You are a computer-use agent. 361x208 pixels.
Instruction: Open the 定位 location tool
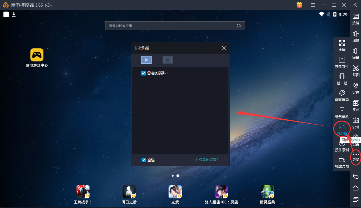click(356, 88)
